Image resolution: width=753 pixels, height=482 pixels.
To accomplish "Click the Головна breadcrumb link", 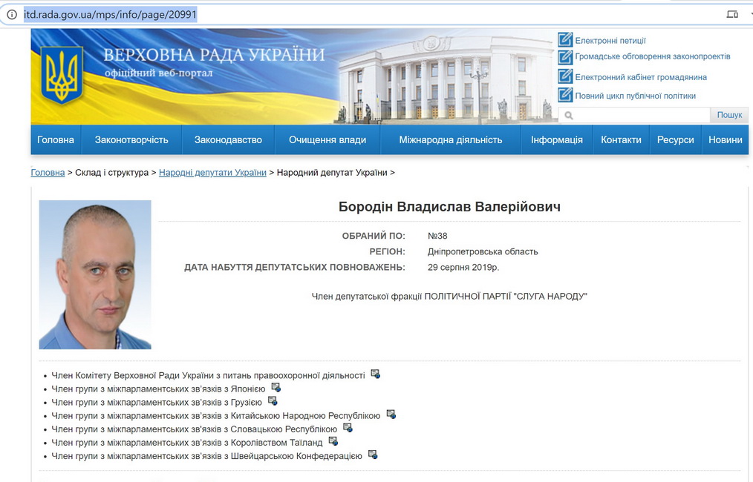I will [x=48, y=173].
